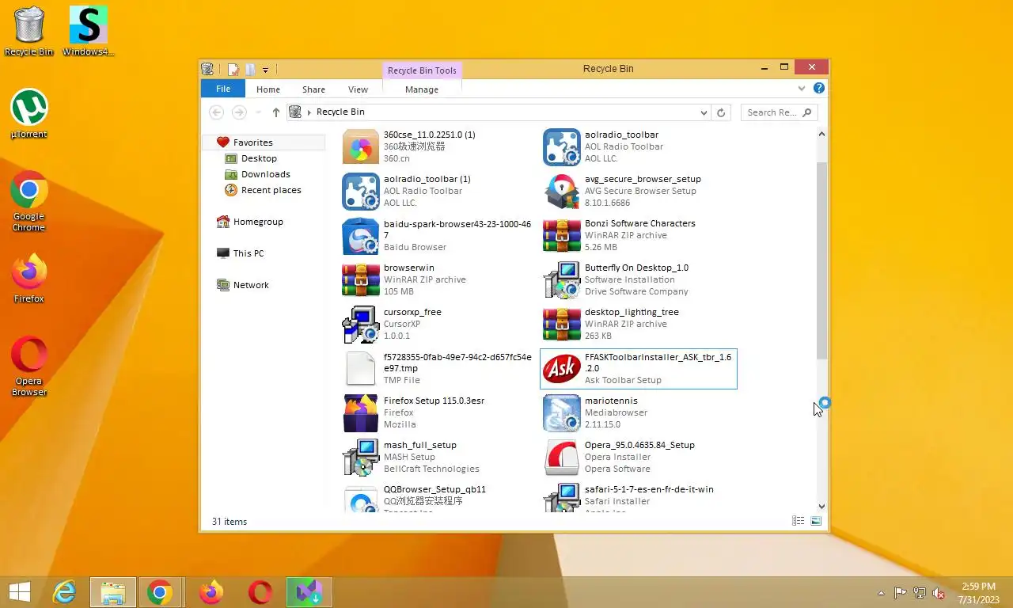Select the aolradio_toolbar file icon
The height and width of the screenshot is (608, 1013).
click(562, 147)
